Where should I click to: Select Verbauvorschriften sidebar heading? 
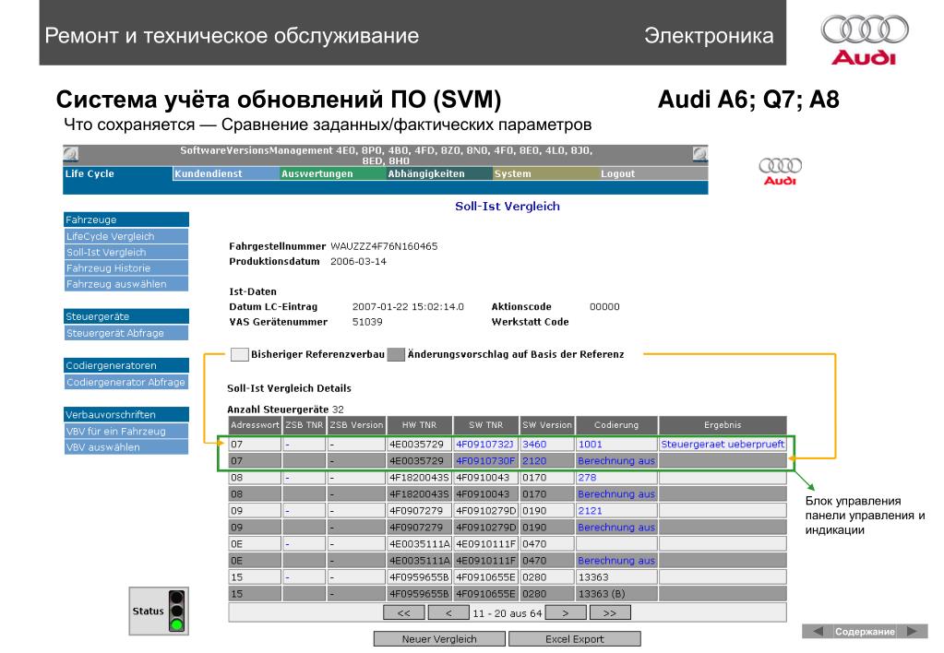[126, 414]
